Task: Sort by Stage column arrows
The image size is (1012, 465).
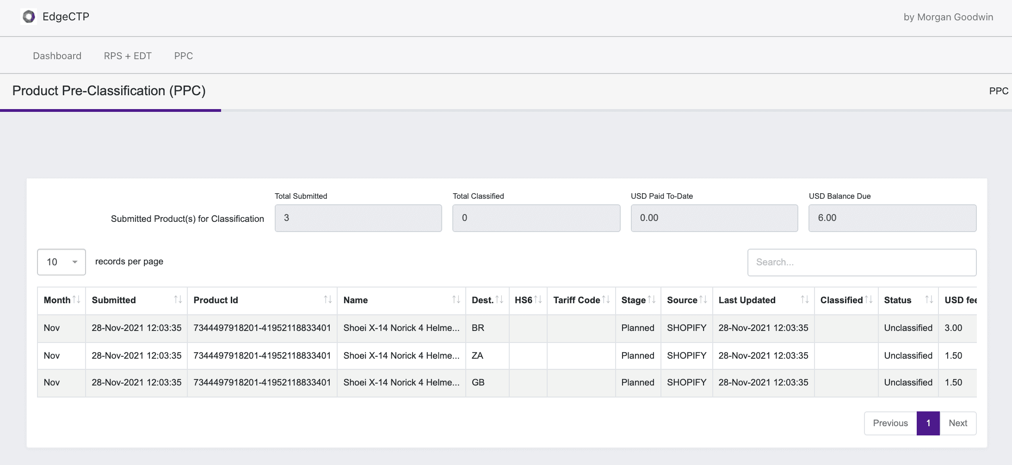Action: (651, 300)
